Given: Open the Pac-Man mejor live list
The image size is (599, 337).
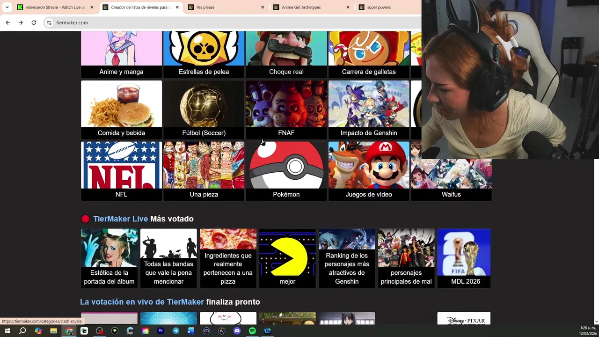Looking at the screenshot, I should [x=287, y=258].
